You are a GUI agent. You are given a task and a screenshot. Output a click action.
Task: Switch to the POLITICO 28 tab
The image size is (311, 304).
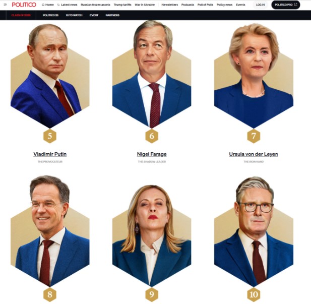point(50,15)
